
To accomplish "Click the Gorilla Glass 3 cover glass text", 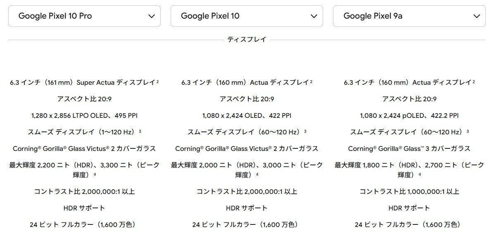I will (409, 148).
